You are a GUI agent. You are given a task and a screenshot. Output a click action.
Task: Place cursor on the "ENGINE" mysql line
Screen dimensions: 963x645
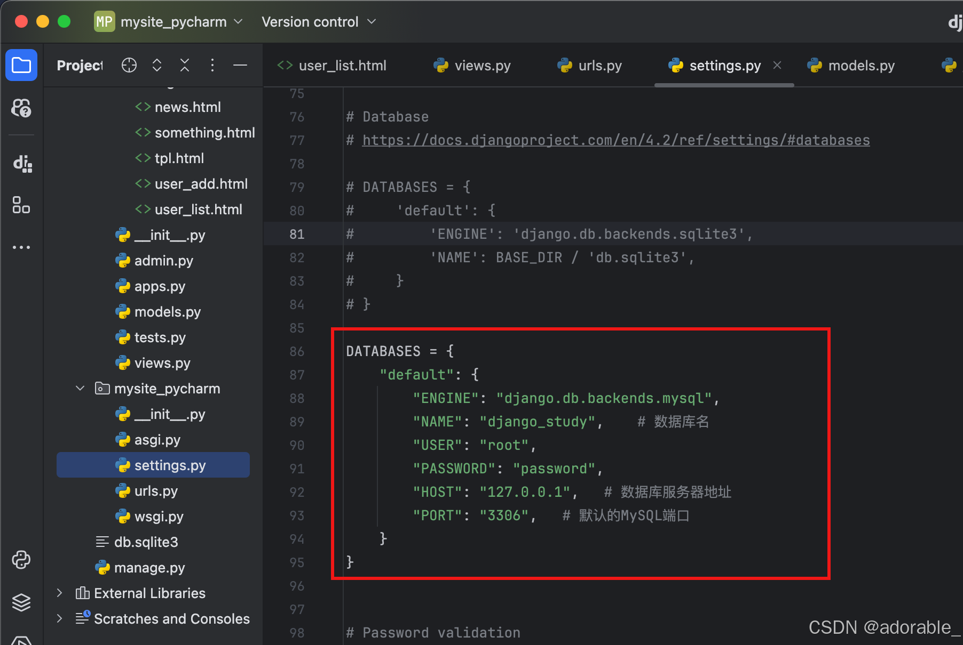coord(566,398)
